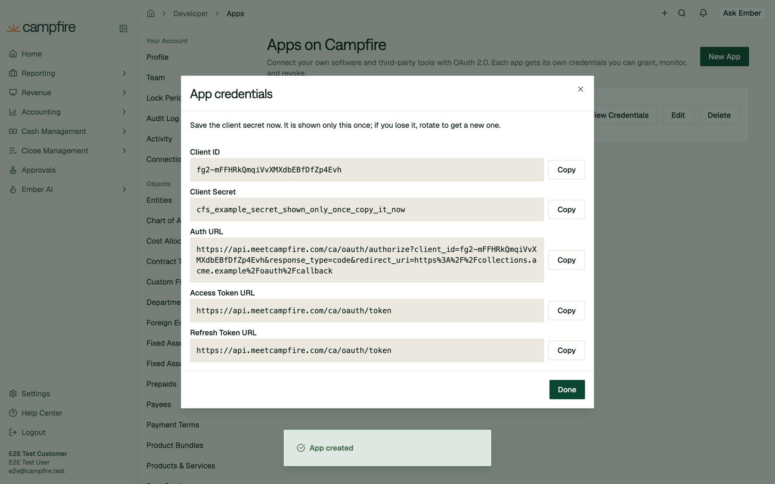Click Done to close credentials
This screenshot has width=775, height=484.
567,389
